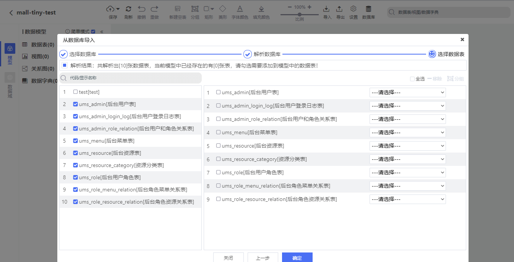
Task: Click the 关闭 close button
Action: [x=228, y=257]
